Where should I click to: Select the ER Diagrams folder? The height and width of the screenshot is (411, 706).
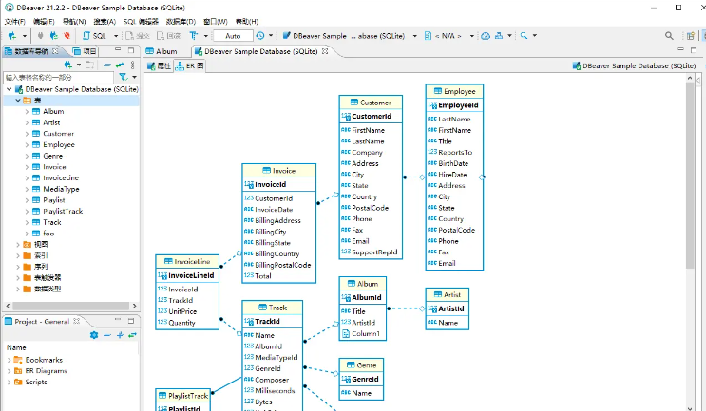[x=46, y=371]
